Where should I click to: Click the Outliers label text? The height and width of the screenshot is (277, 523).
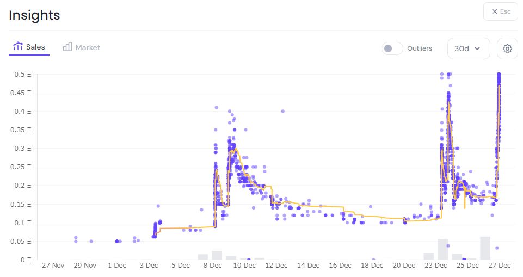tap(420, 48)
